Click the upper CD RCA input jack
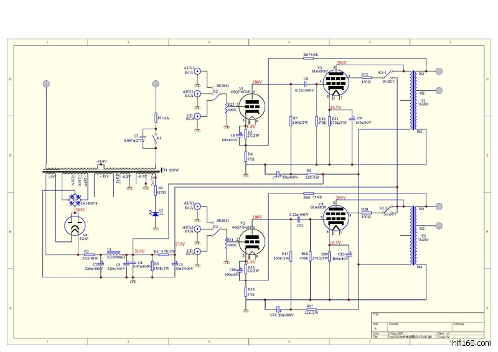498x352 pixels. click(x=198, y=116)
